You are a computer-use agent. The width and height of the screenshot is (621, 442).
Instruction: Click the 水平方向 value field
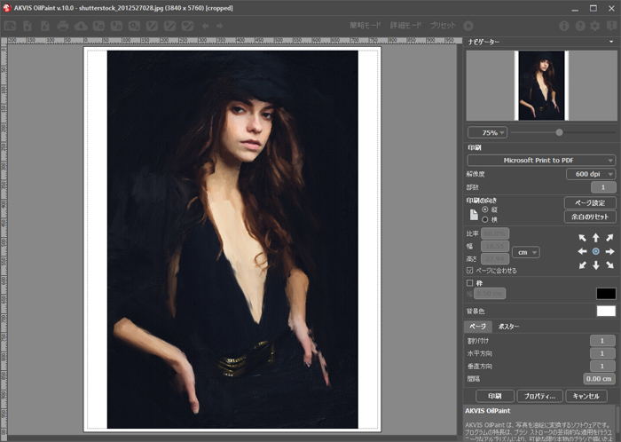tap(602, 353)
